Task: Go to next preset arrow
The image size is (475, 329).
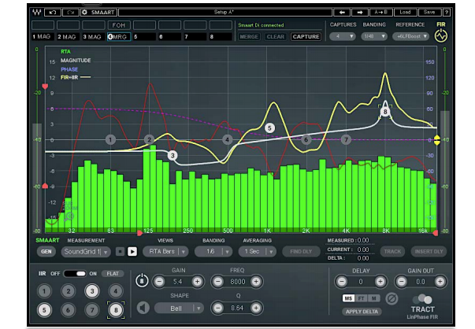Action: tap(360, 12)
